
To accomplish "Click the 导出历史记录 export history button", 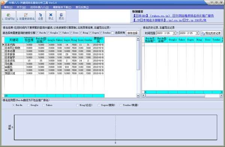I will click(211, 33).
